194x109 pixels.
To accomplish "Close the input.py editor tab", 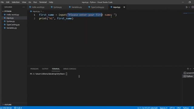I will (124, 7).
